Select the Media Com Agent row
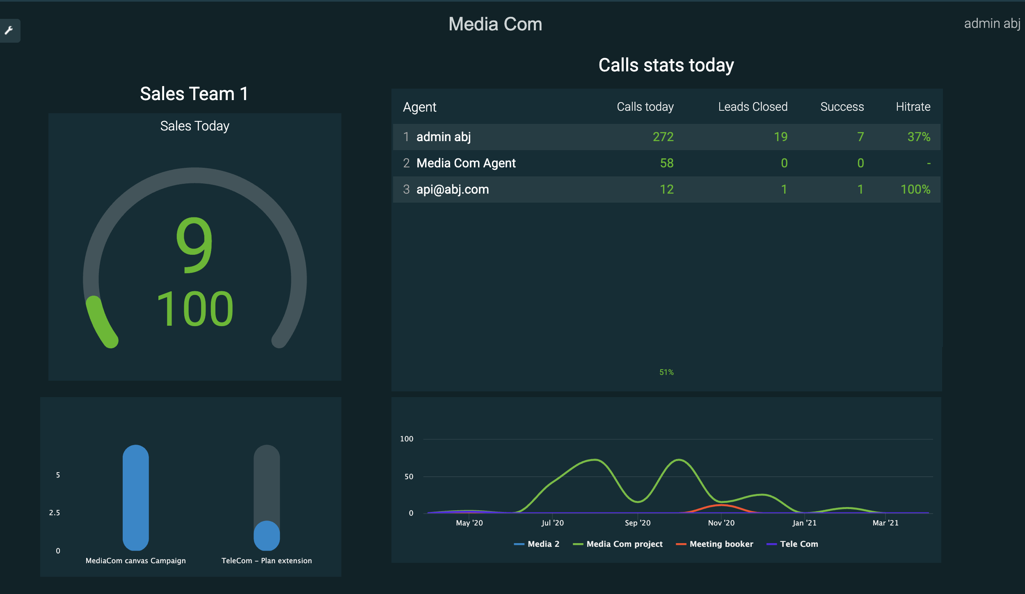Screen dimensions: 1025x594 (466, 163)
